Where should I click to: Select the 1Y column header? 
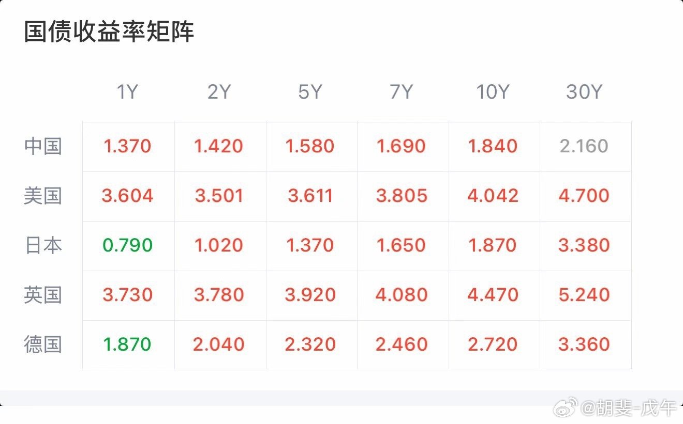pos(127,92)
